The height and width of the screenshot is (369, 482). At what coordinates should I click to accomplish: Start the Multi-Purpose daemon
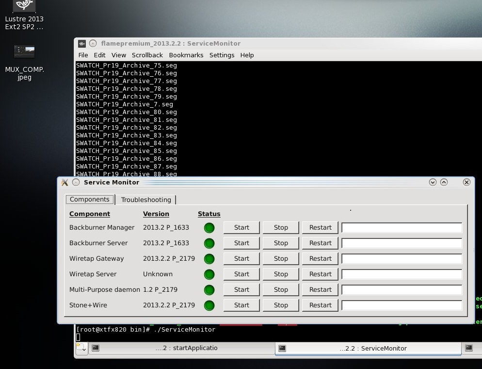(241, 290)
